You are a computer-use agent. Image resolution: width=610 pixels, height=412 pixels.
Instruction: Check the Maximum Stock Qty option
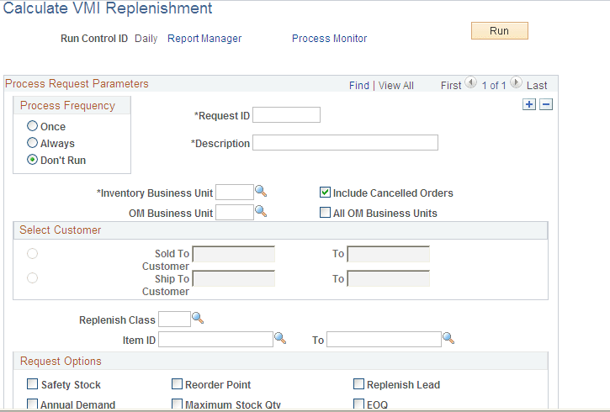pos(177,404)
